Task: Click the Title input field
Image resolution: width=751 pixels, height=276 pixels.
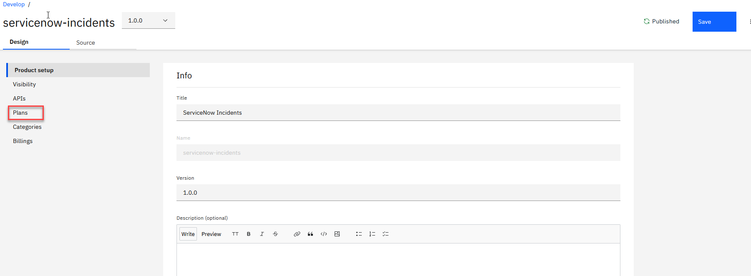Action: (398, 113)
